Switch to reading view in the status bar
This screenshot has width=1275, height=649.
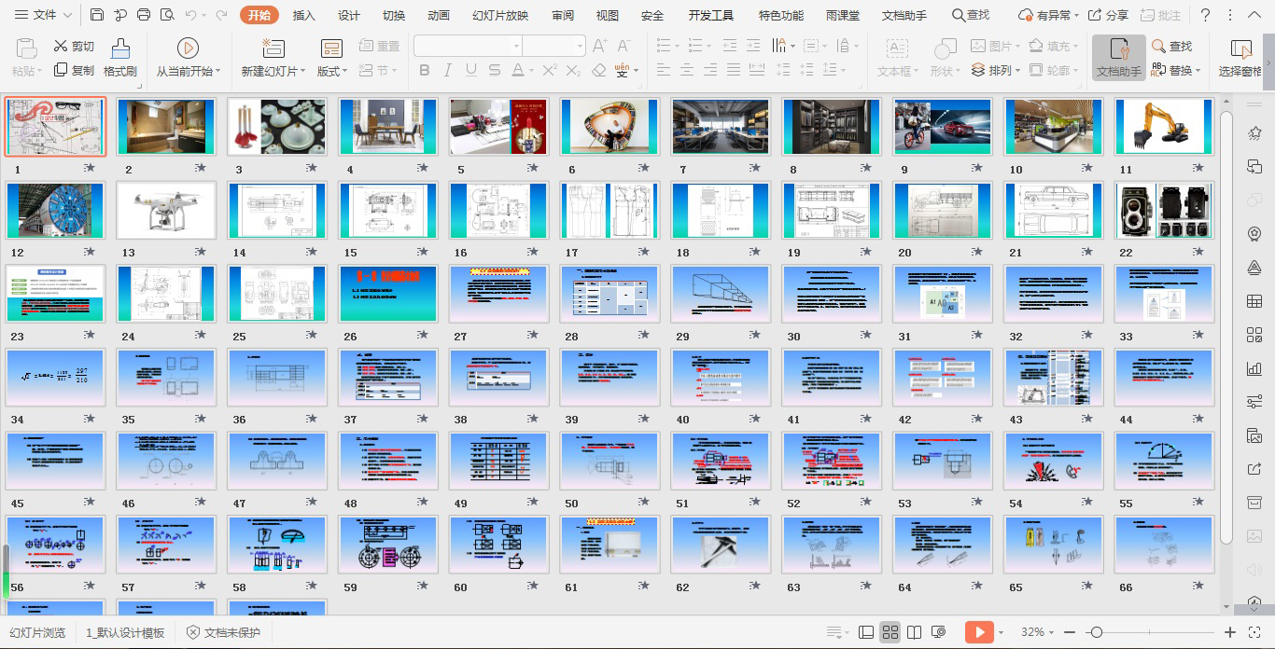pyautogui.click(x=915, y=632)
